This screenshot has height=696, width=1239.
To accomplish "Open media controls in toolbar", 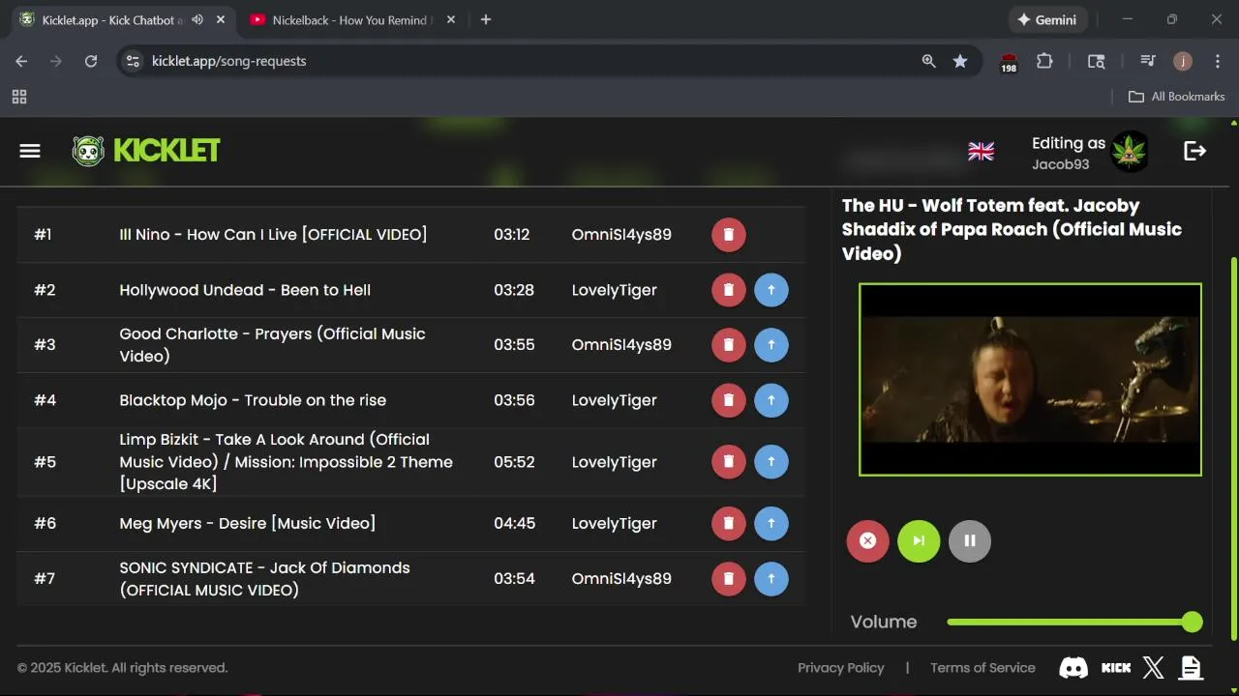I will tap(1148, 61).
